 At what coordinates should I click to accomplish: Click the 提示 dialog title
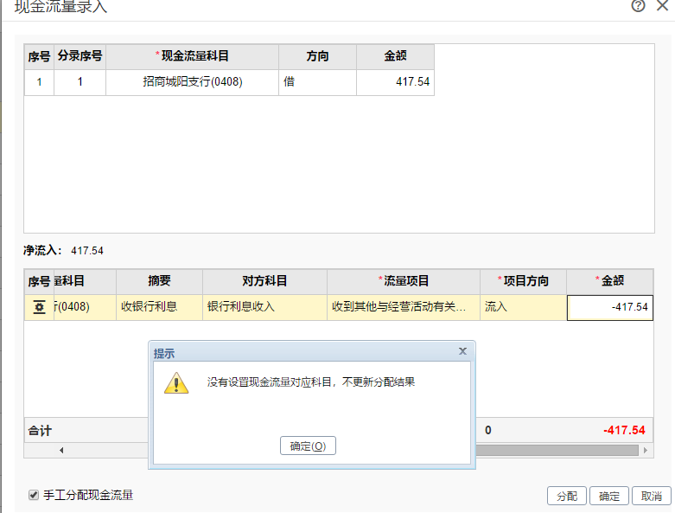[x=164, y=354]
